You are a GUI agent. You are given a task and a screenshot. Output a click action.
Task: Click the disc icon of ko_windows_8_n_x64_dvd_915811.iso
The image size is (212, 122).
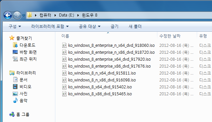coord(64,73)
